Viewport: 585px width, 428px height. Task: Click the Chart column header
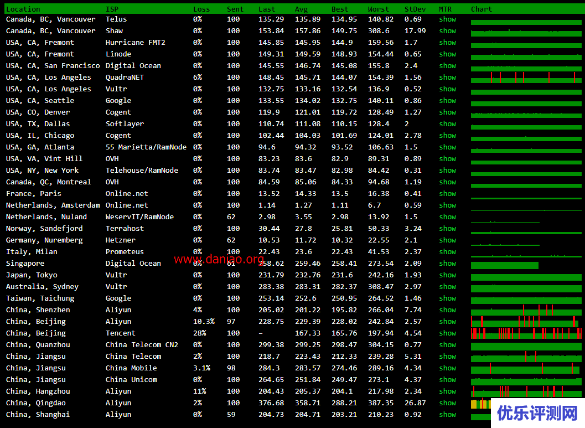click(x=482, y=9)
